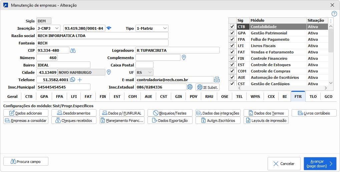Screen dimensions: 340x172
Task: Click the map pin icon beside Cidade
Action: [108, 72]
